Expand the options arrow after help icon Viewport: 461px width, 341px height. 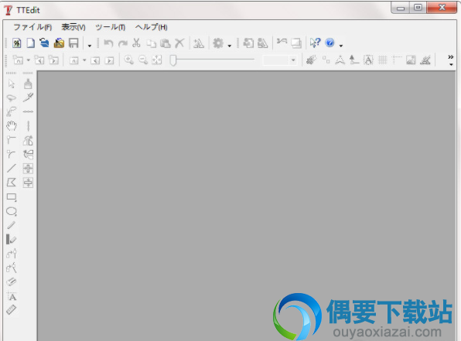341,46
